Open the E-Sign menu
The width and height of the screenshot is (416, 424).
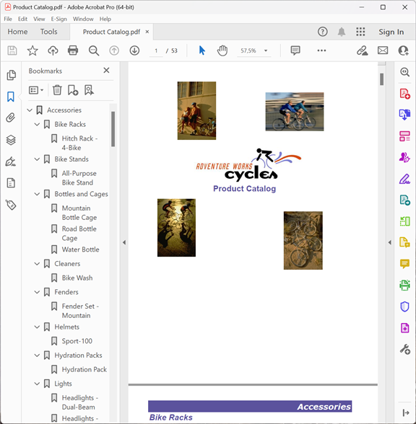tap(58, 19)
